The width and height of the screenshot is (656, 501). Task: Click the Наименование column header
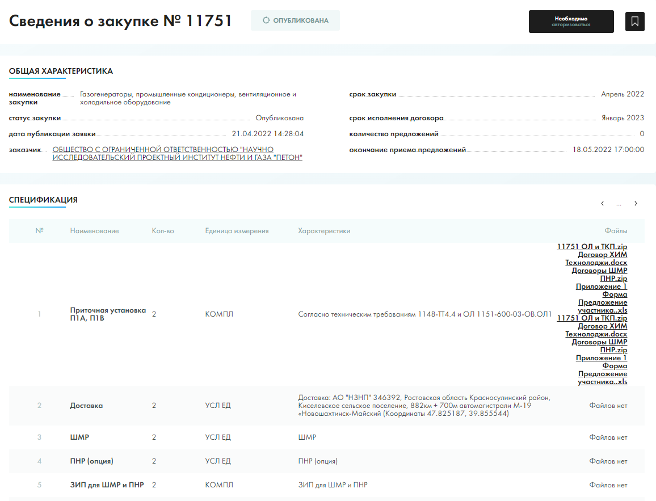click(x=95, y=231)
